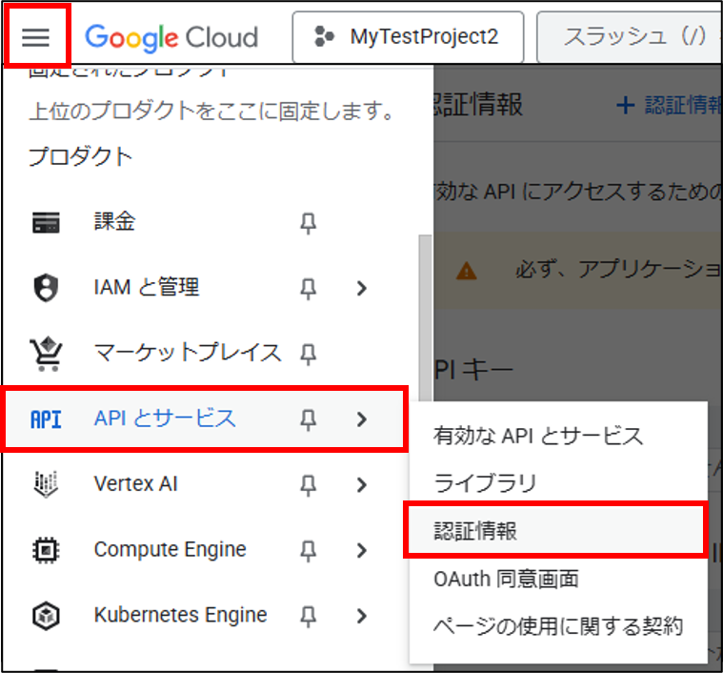Click the Google Cloud logo
The image size is (723, 673).
point(171,37)
